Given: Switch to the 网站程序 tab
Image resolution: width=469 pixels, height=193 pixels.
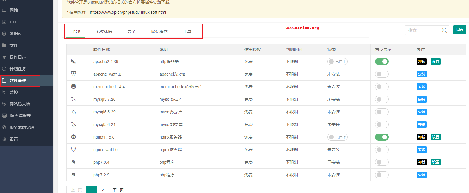Looking at the screenshot, I should [x=159, y=32].
